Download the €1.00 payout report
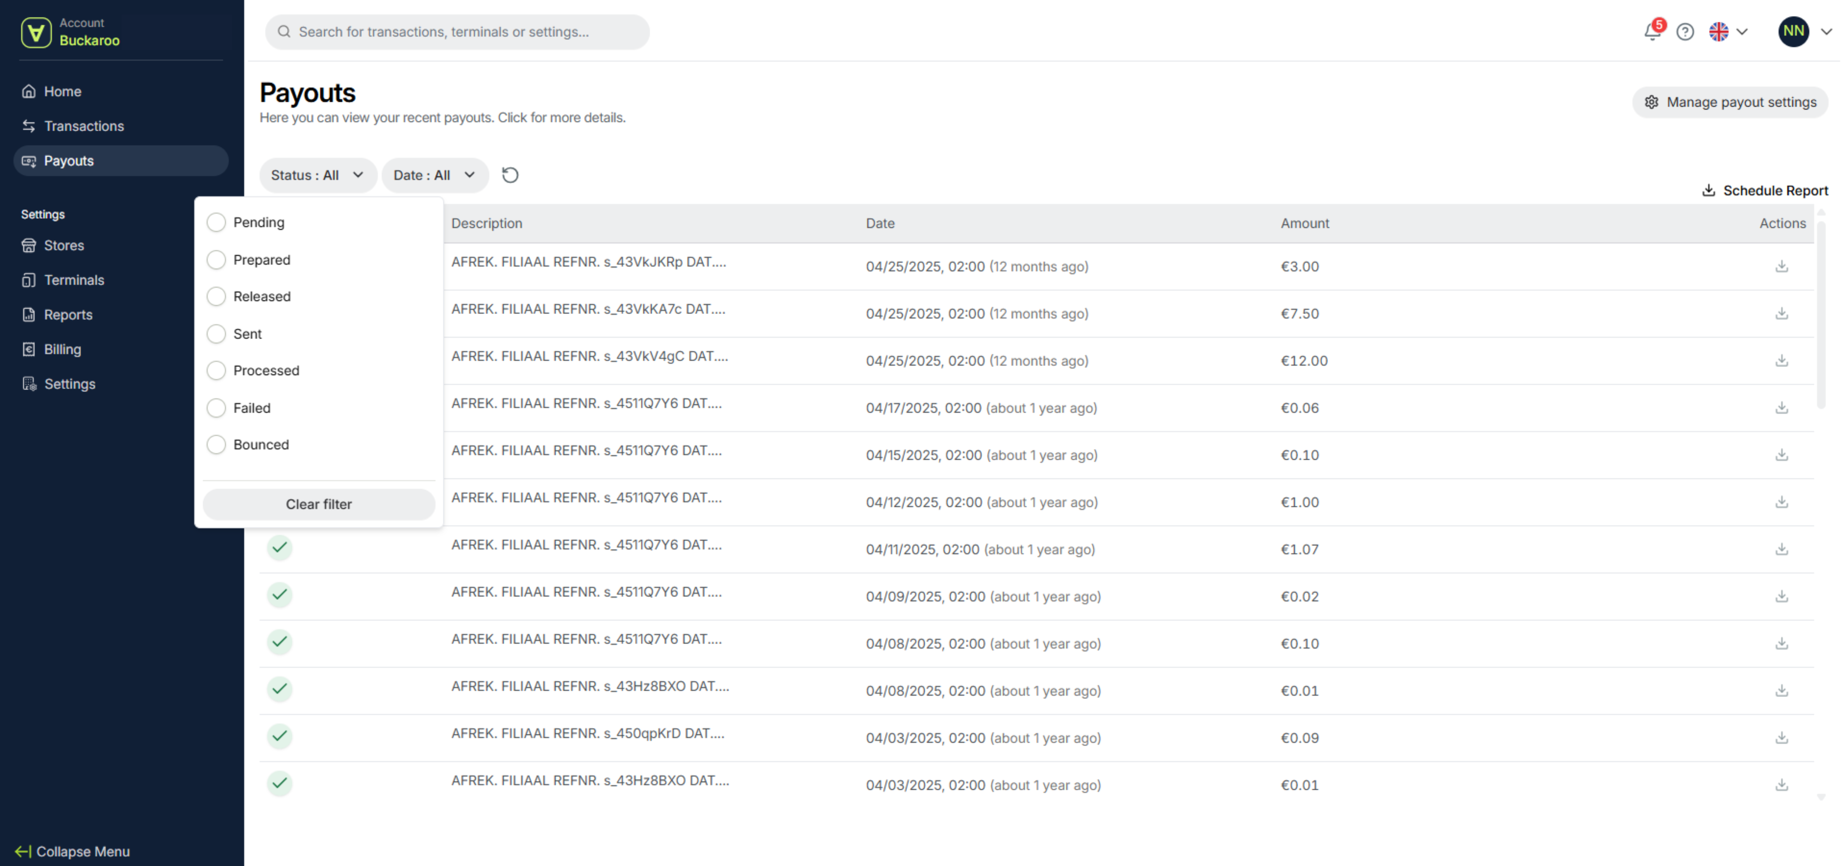Image resolution: width=1843 pixels, height=866 pixels. pyautogui.click(x=1781, y=502)
